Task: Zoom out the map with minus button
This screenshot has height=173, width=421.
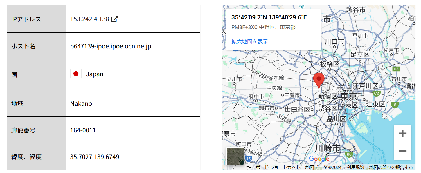Action: pos(402,151)
